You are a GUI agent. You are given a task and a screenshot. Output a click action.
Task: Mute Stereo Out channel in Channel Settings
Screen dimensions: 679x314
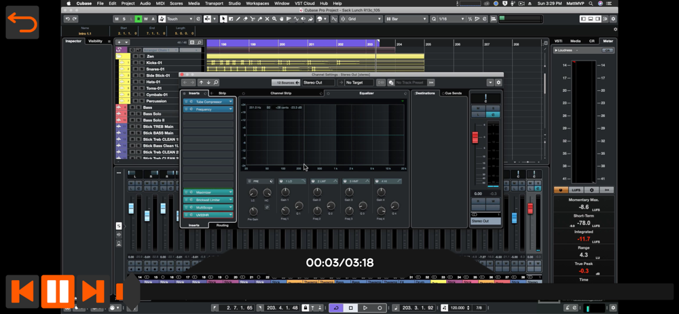(478, 108)
